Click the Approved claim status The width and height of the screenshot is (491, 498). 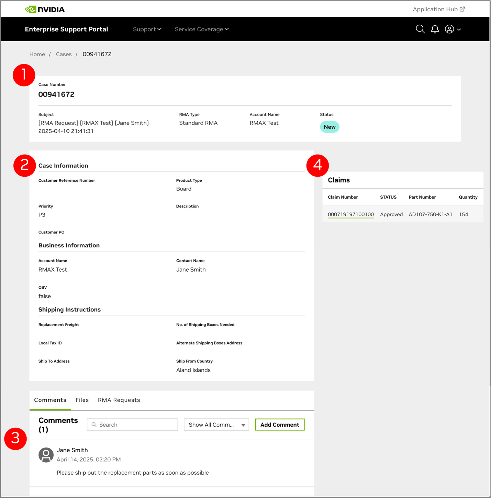(x=391, y=214)
